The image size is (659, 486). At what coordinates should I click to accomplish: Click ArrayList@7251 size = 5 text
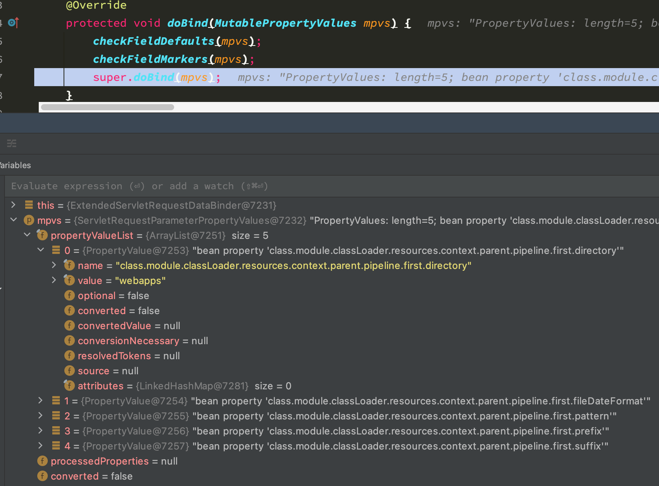point(207,235)
